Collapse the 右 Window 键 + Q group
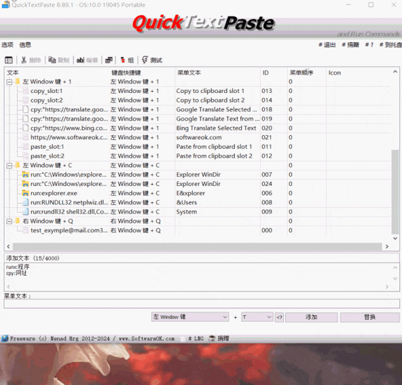Viewport: 402px width, 385px height. tap(9, 221)
